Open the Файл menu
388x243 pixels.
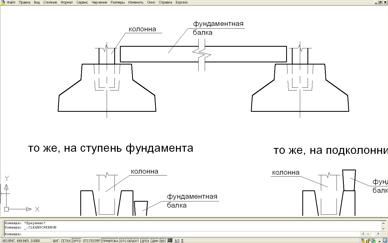coord(11,2)
